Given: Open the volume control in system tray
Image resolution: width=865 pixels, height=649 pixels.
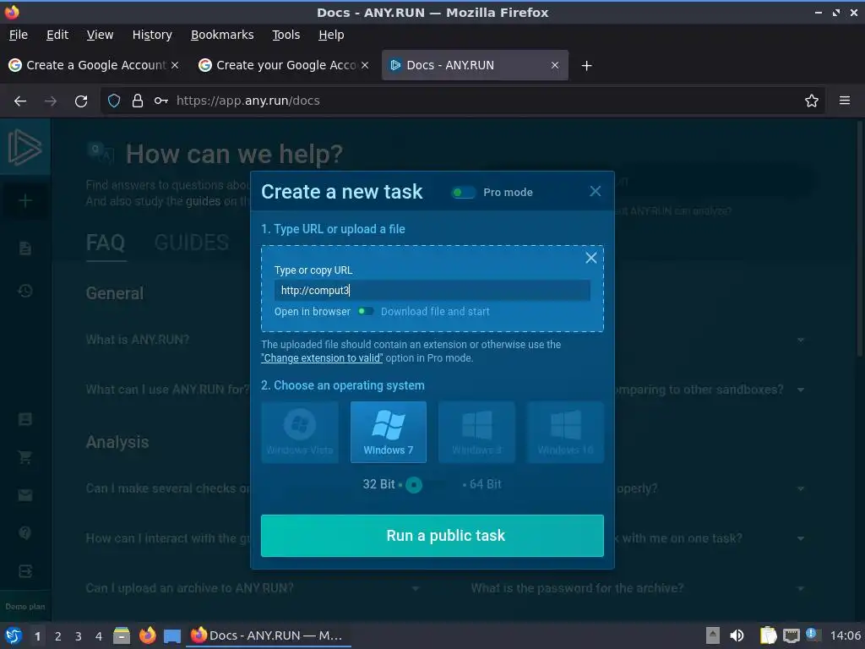Looking at the screenshot, I should pos(737,635).
